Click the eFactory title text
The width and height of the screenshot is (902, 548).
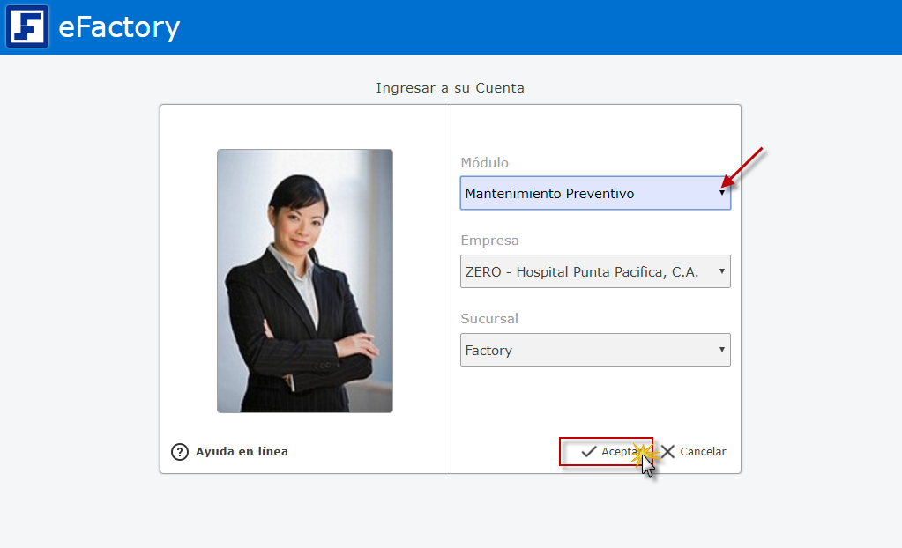coord(119,27)
